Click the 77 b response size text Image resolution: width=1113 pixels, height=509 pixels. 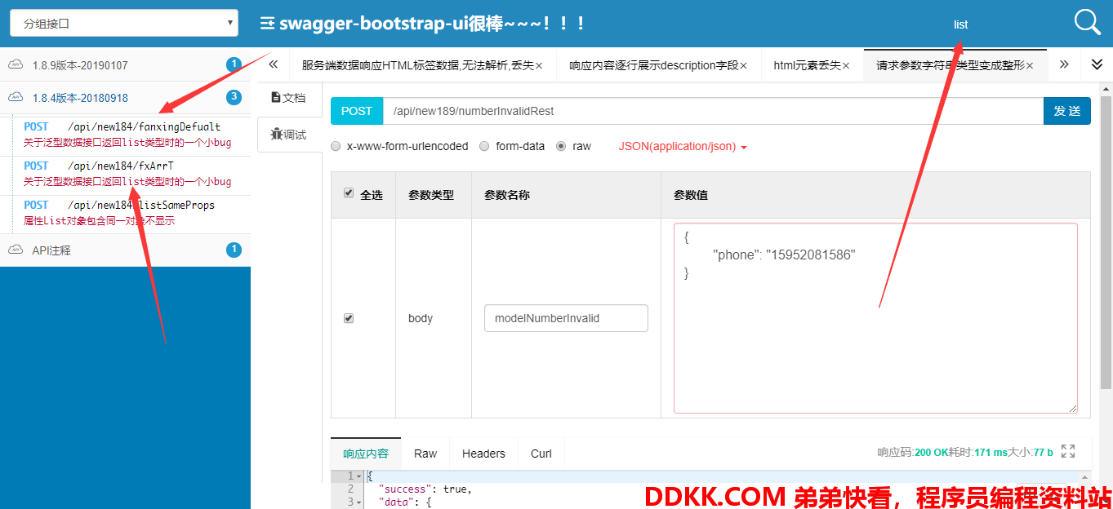[x=1044, y=452]
